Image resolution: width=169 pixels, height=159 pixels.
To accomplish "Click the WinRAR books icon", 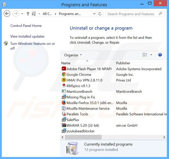I will click(64, 125).
